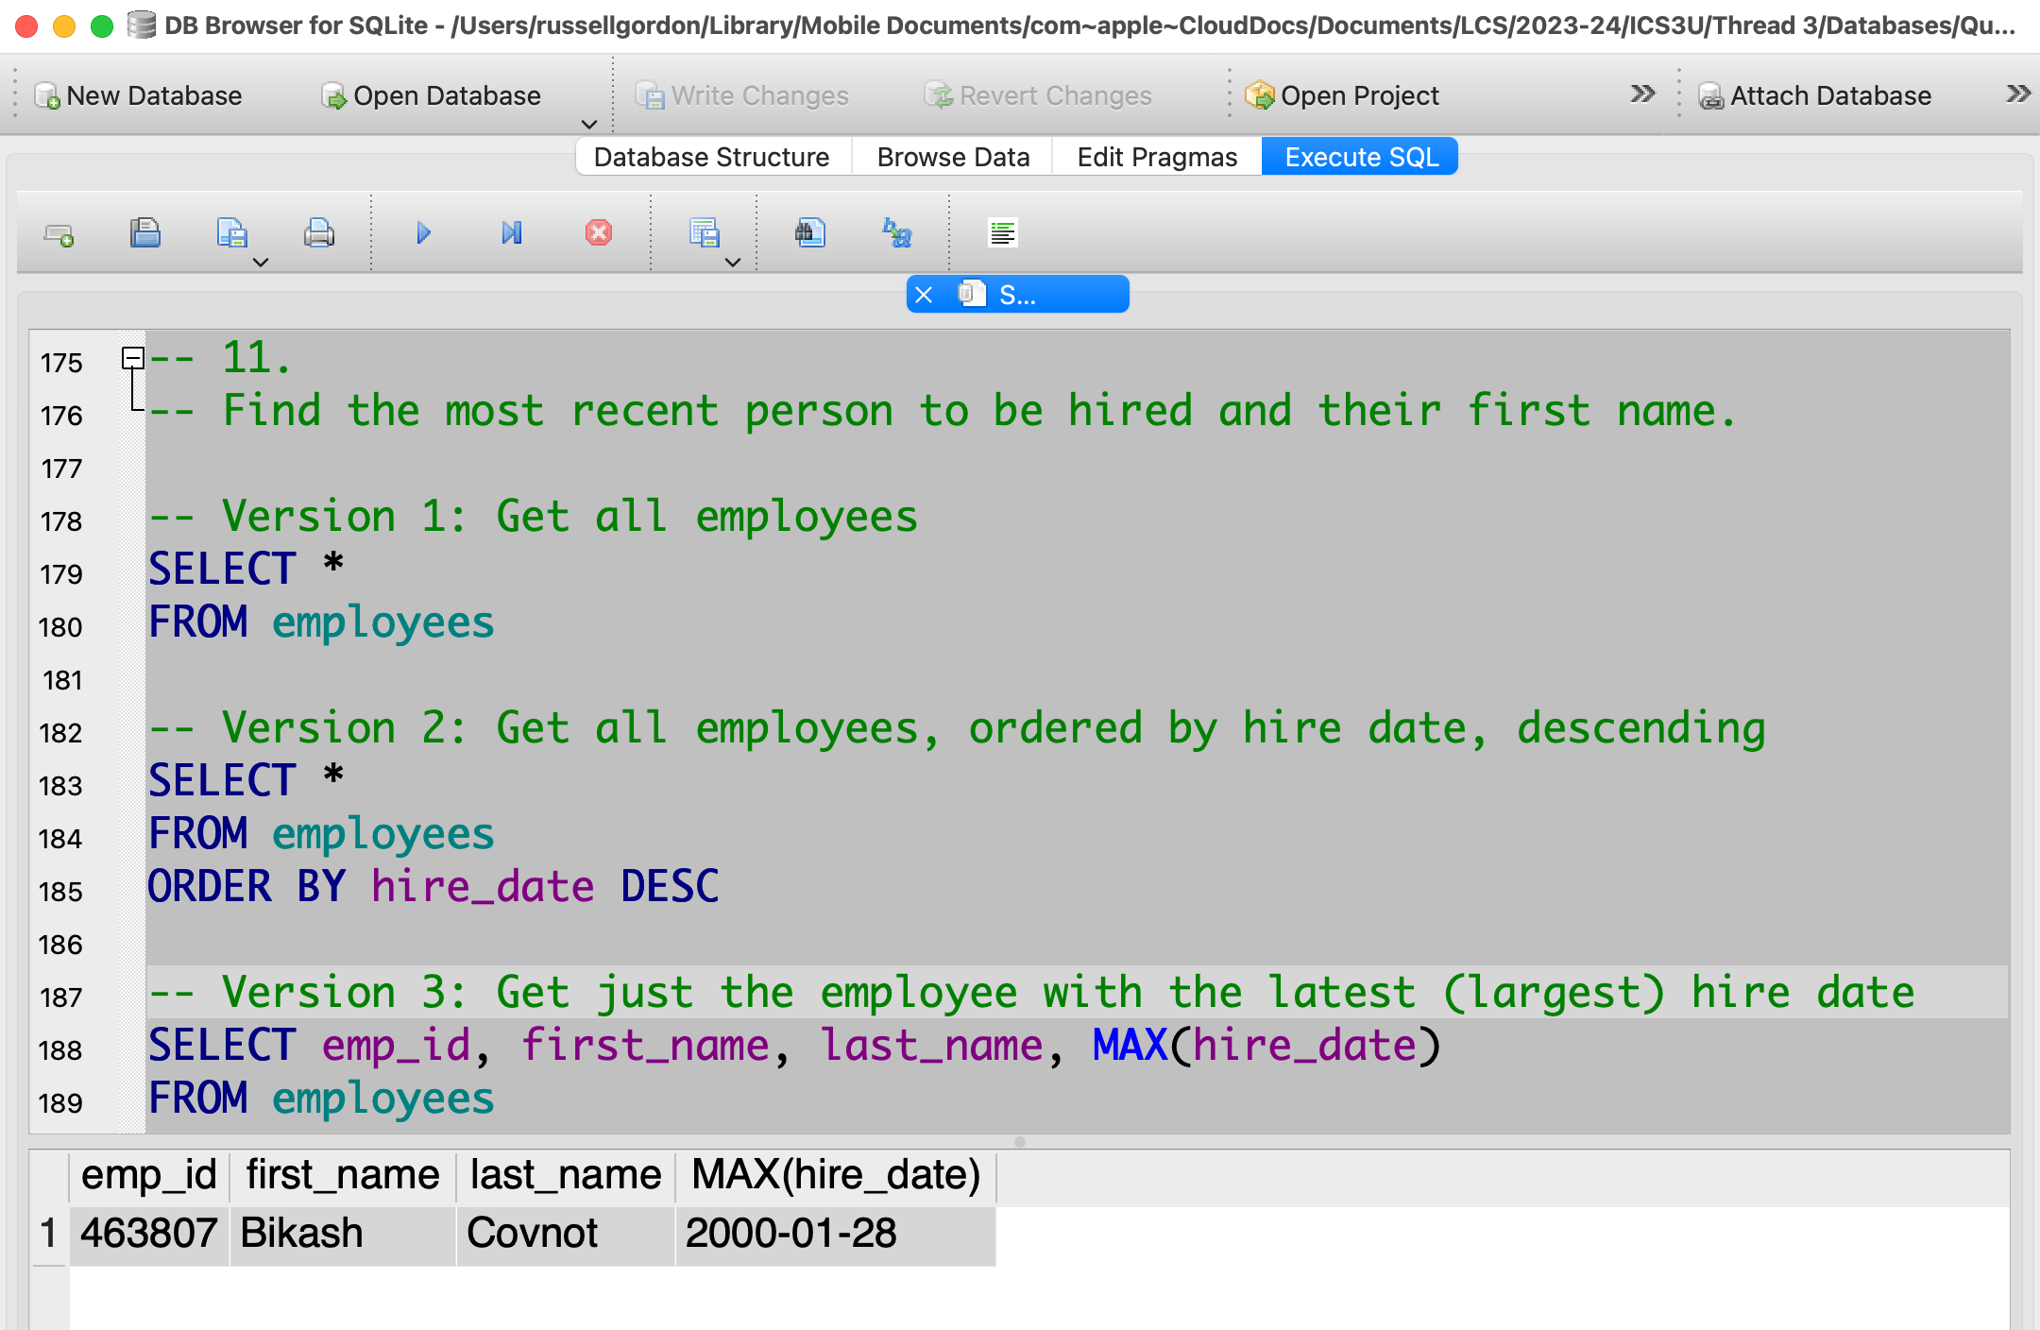Open find text with binoculars icon
This screenshot has width=2040, height=1330.
point(809,233)
